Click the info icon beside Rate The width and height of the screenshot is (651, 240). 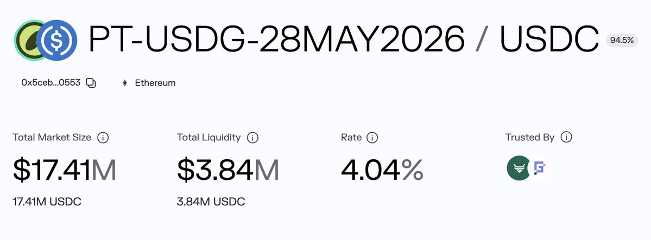click(x=372, y=138)
